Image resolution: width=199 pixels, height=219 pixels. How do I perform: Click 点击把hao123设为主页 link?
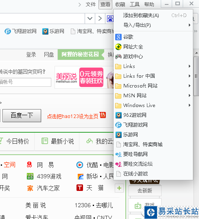coord(72,116)
